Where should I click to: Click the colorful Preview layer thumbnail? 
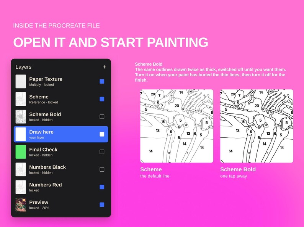tap(21, 204)
